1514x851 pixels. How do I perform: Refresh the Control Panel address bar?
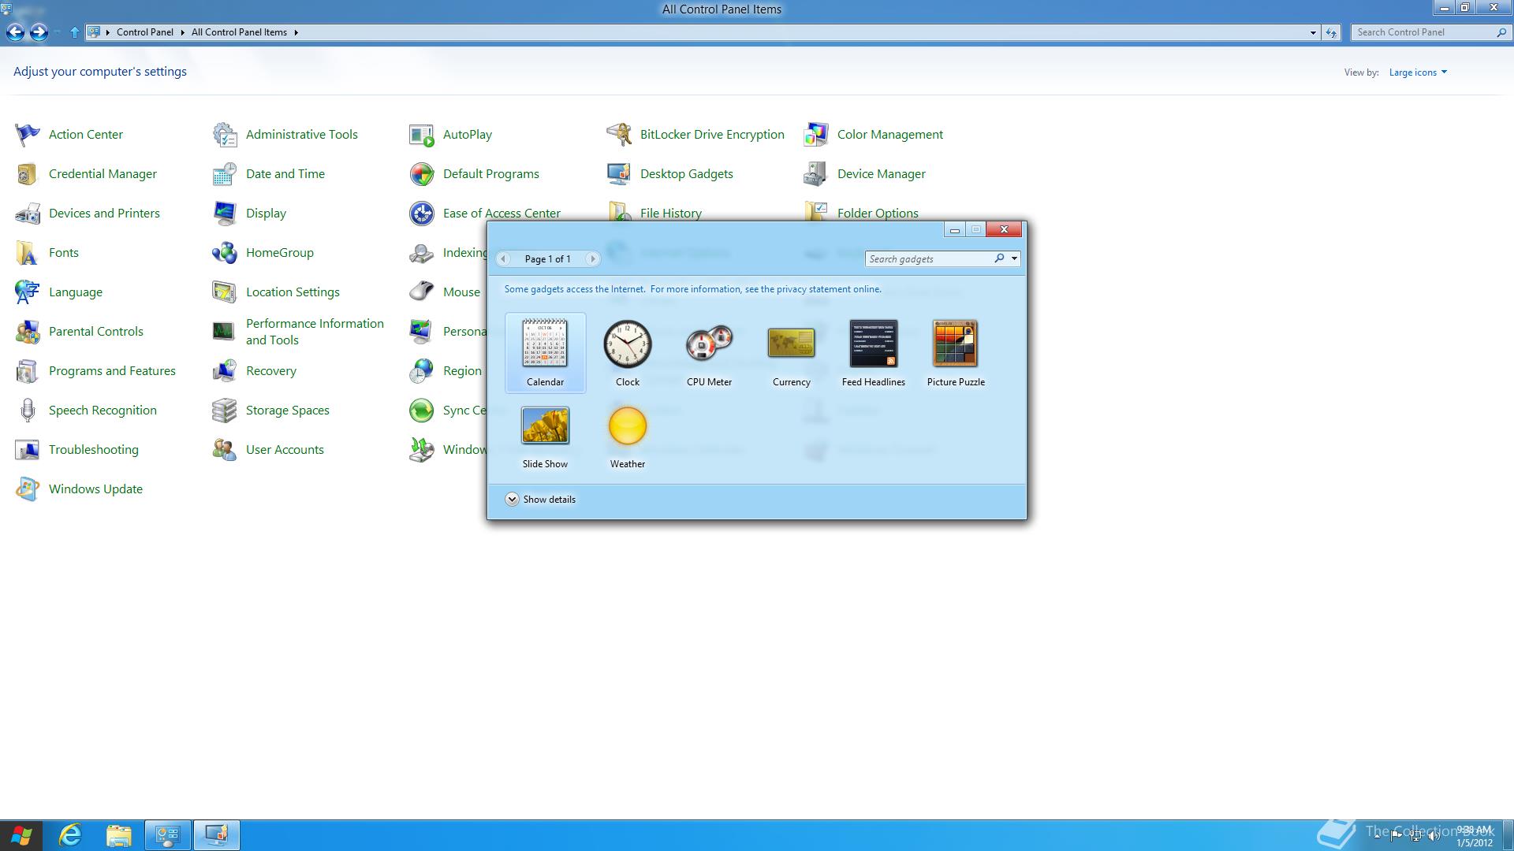(1331, 32)
